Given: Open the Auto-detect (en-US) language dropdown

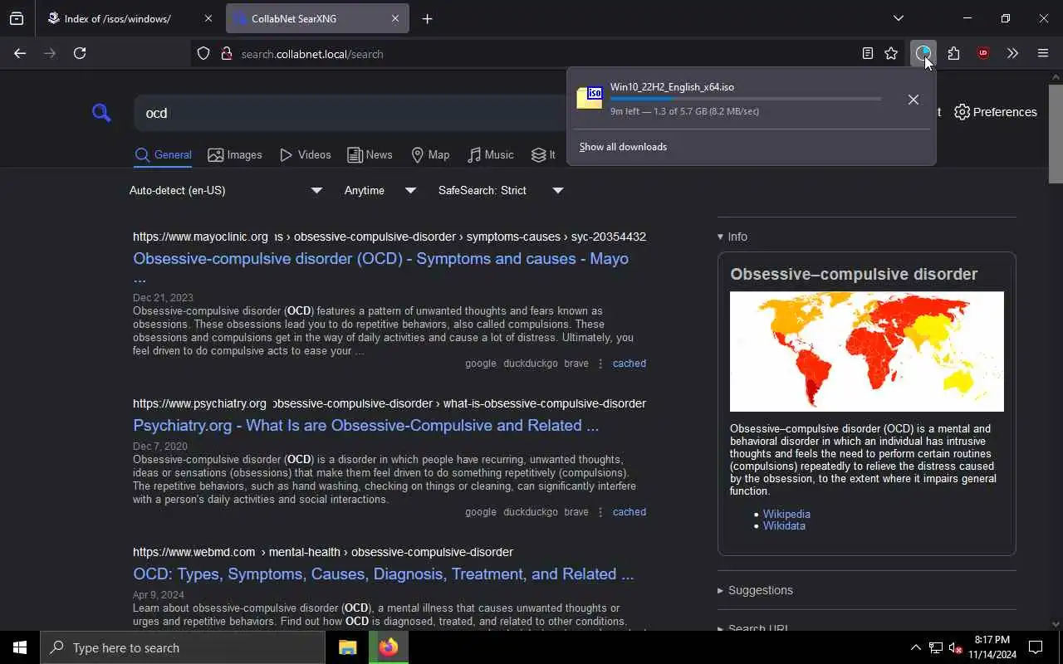Looking at the screenshot, I should pos(225,190).
